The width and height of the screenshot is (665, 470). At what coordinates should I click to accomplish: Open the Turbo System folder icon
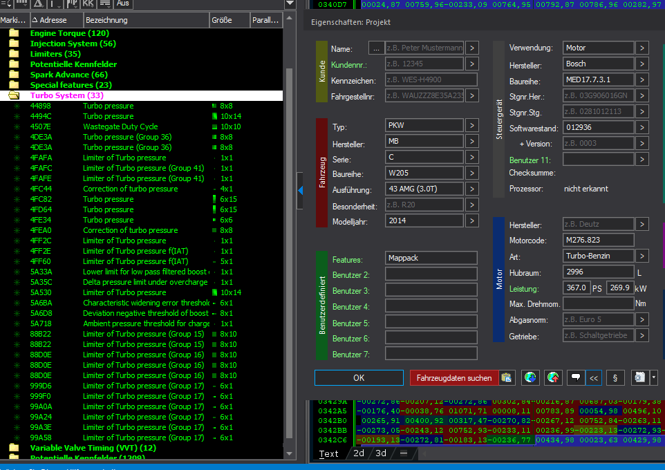pos(14,95)
